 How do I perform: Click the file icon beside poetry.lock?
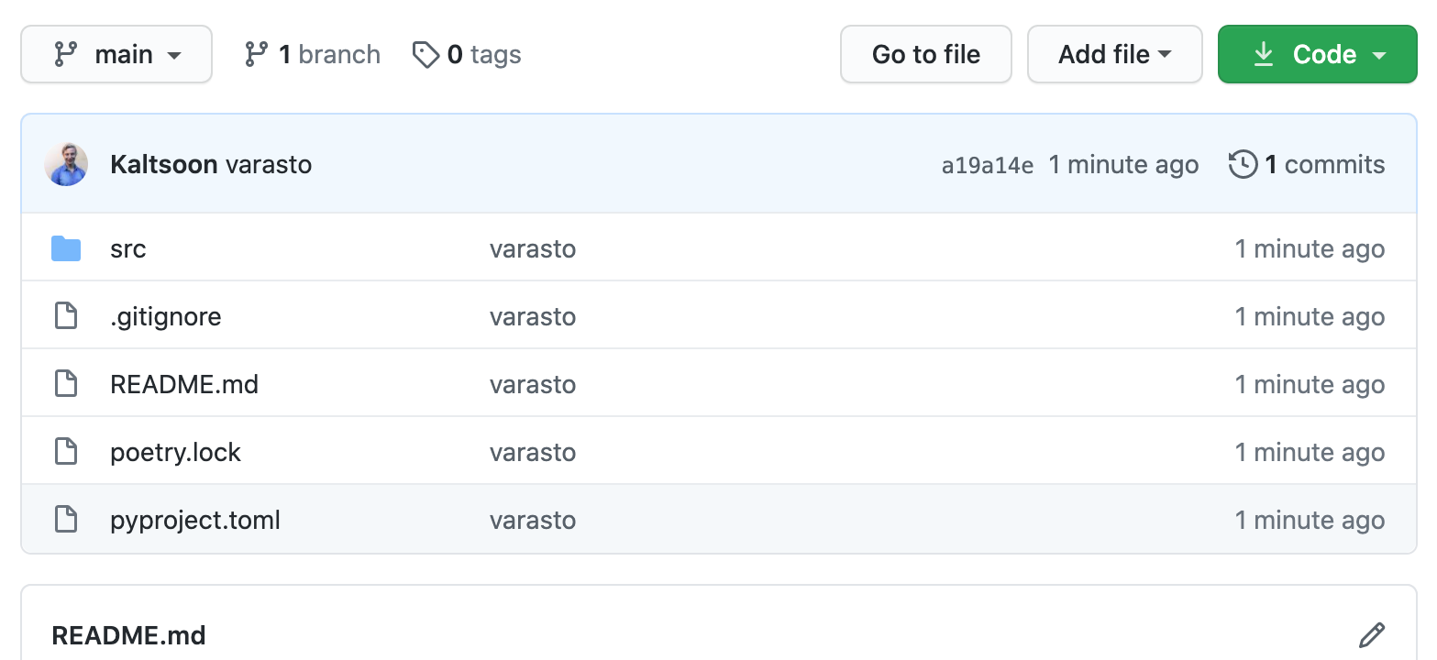pyautogui.click(x=66, y=452)
